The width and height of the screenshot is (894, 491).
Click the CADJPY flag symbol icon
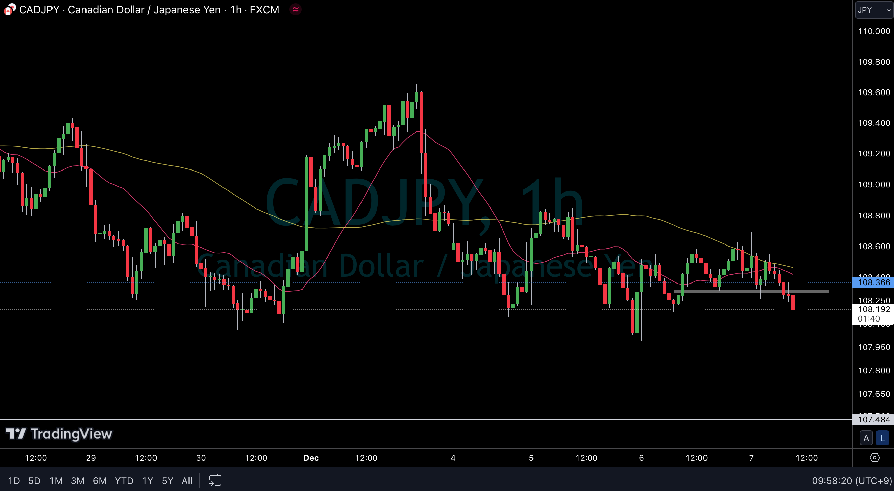(9, 10)
